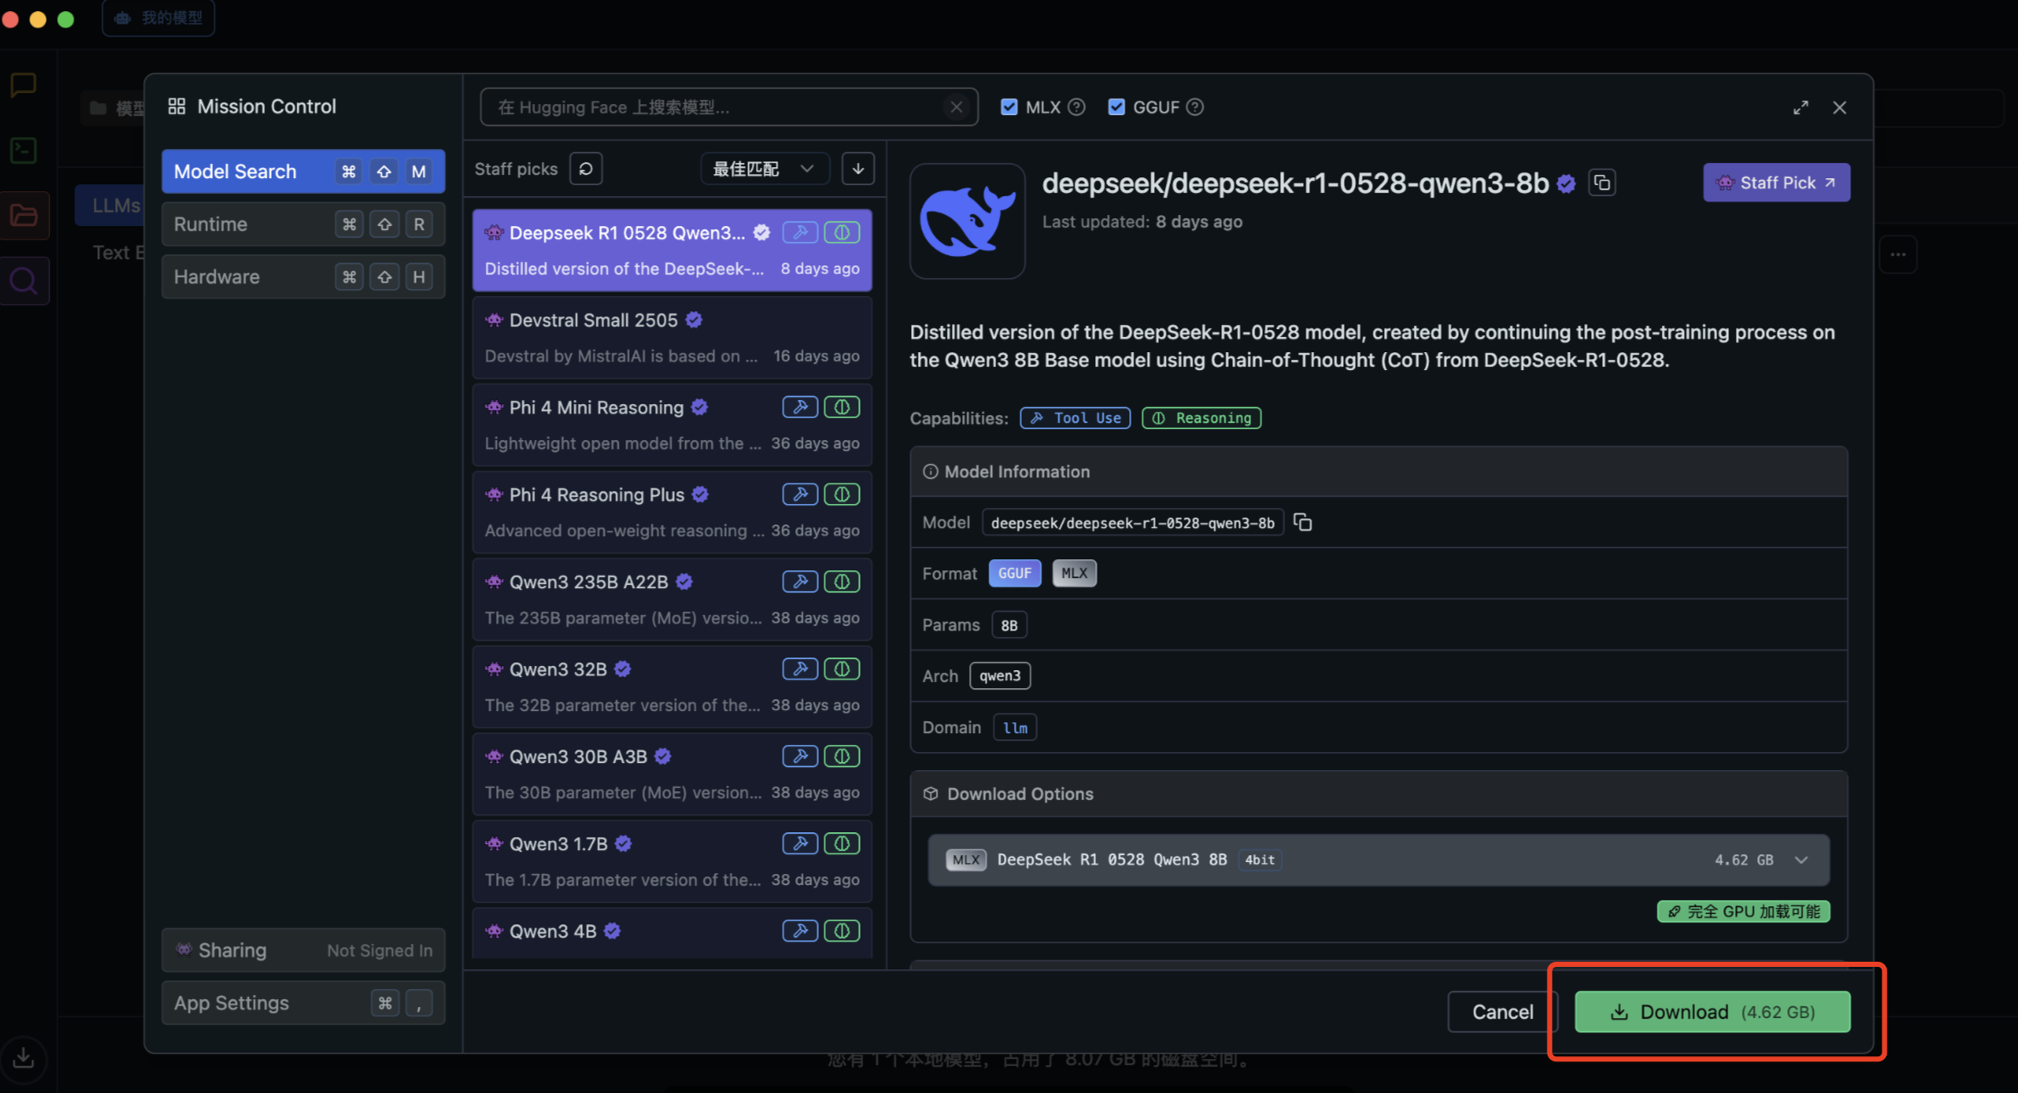Click the green Download (4.62 GB) button
The image size is (2018, 1093).
coord(1711,1012)
